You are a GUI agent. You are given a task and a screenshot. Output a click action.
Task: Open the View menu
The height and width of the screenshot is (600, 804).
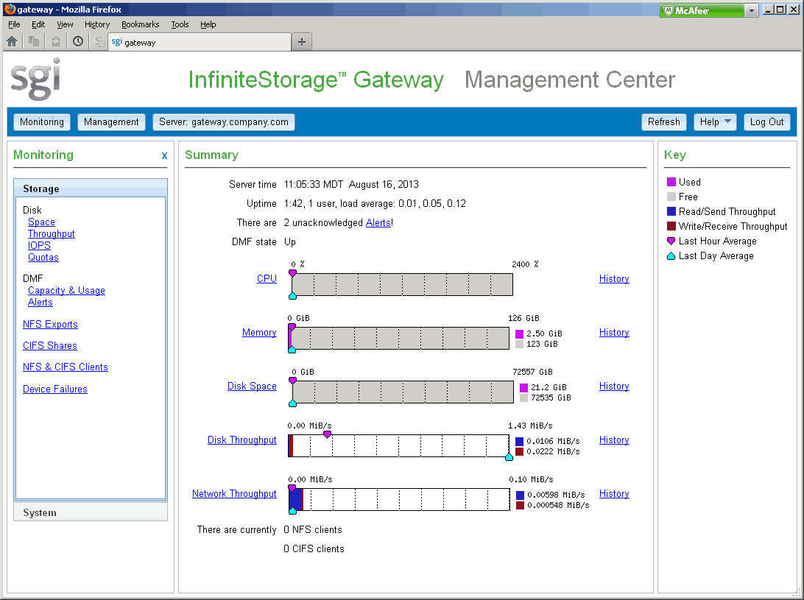(65, 24)
